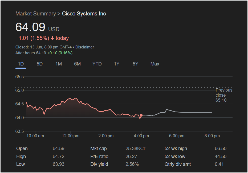
Task: Click the down arrow beside today's change
Action: (x=52, y=38)
